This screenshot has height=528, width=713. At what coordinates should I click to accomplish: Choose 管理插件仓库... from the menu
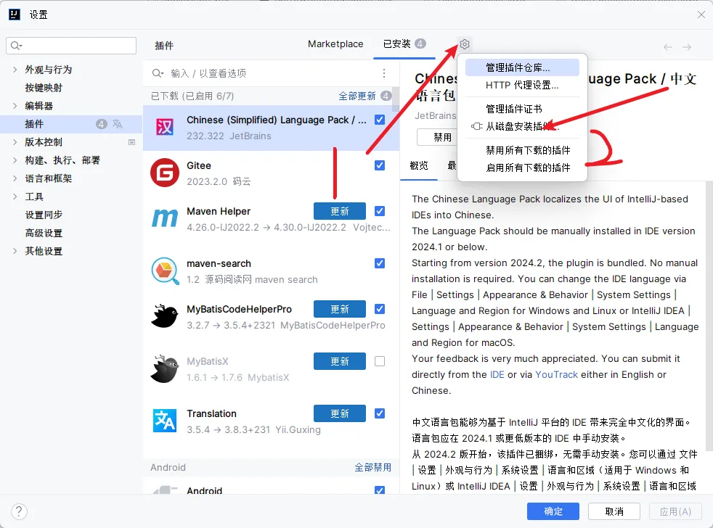click(522, 67)
